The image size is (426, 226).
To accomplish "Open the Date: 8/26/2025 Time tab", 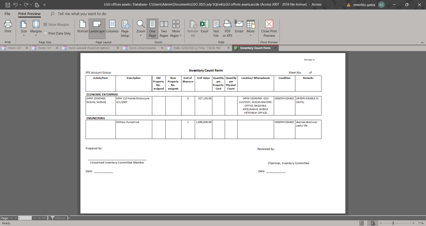I will pyautogui.click(x=197, y=48).
